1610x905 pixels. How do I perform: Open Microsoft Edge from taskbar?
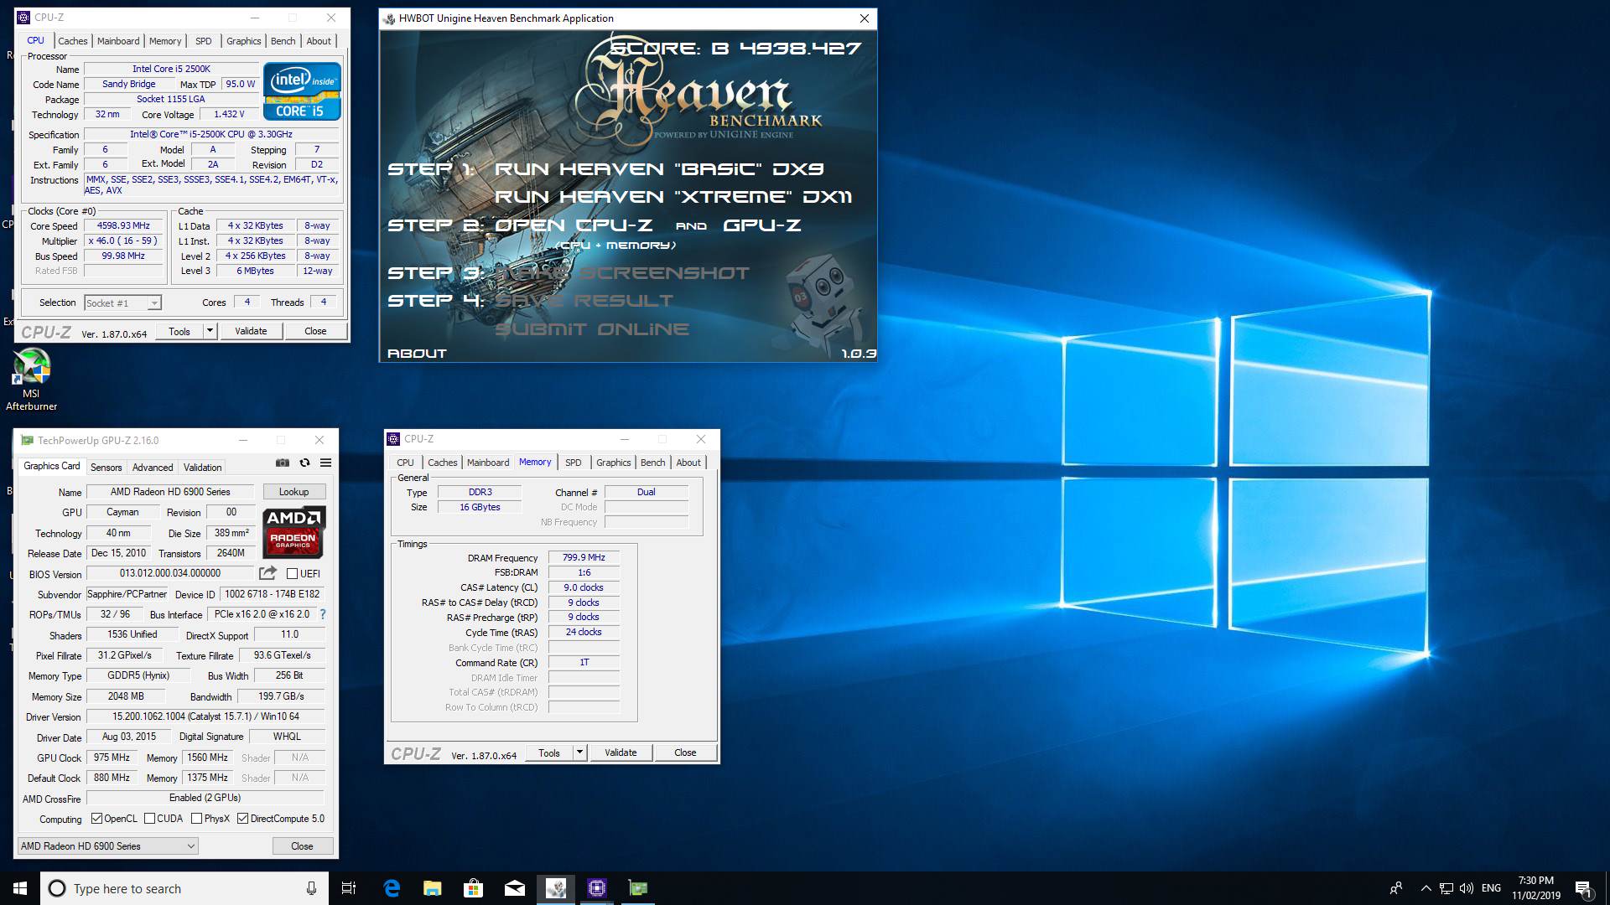392,888
